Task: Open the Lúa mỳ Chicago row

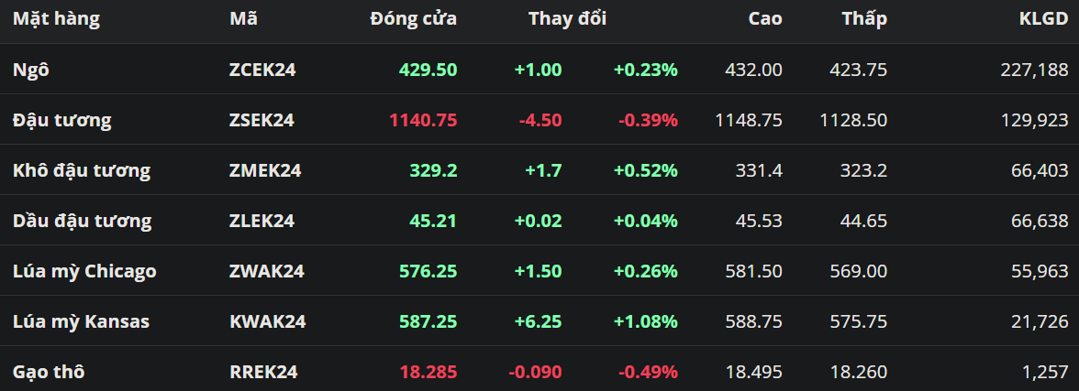Action: pyautogui.click(x=84, y=271)
